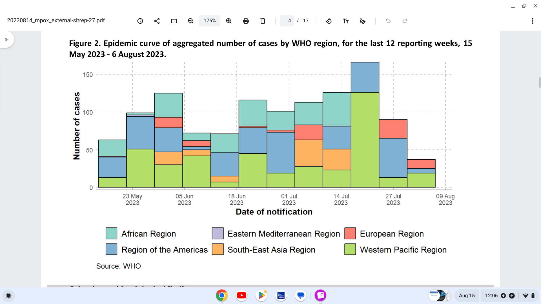Viewport: 541px width, 304px height.
Task: Zoom out with the magnifier minus icon
Action: tap(191, 21)
